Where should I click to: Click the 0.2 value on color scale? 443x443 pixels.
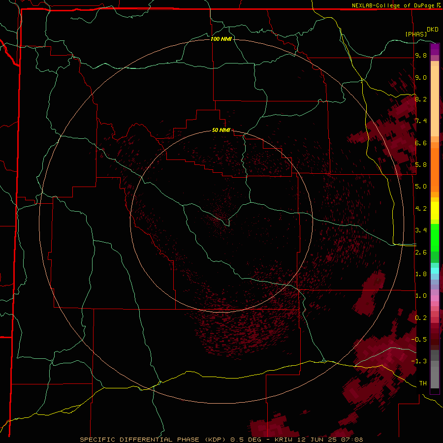(x=421, y=318)
